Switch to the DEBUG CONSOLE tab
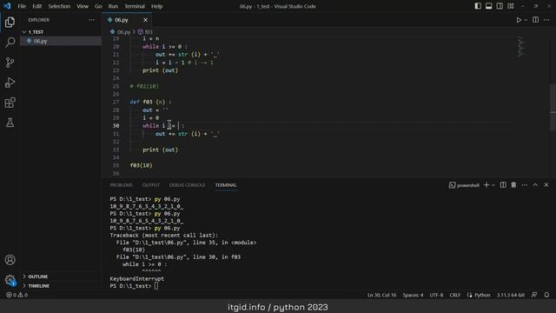Screen dimensions: 556x313 188,185
